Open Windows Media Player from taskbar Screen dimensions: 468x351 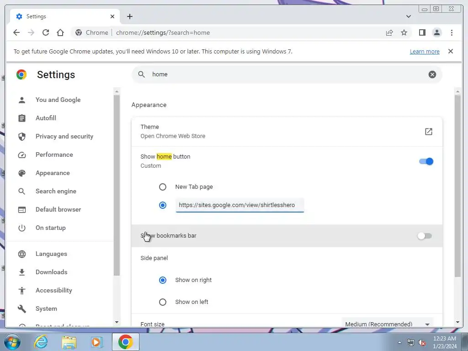point(96,342)
